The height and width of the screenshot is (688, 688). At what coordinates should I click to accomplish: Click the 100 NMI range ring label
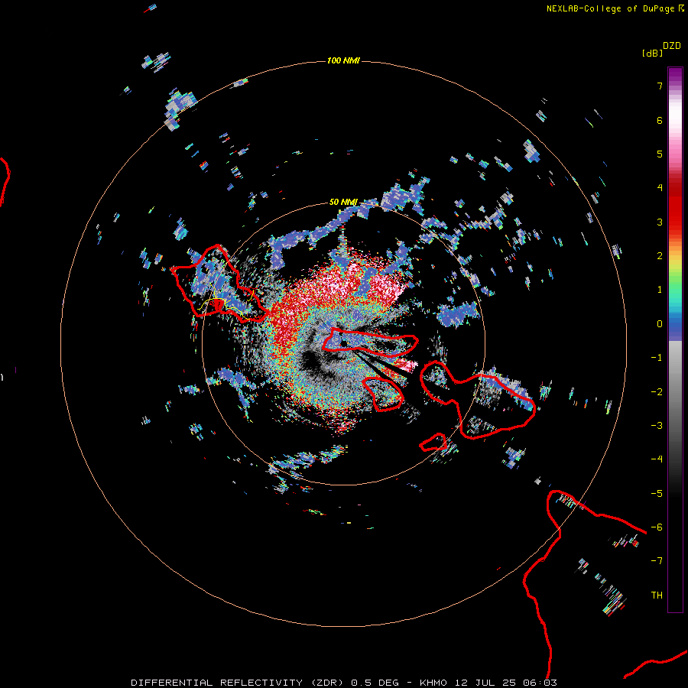click(x=343, y=60)
